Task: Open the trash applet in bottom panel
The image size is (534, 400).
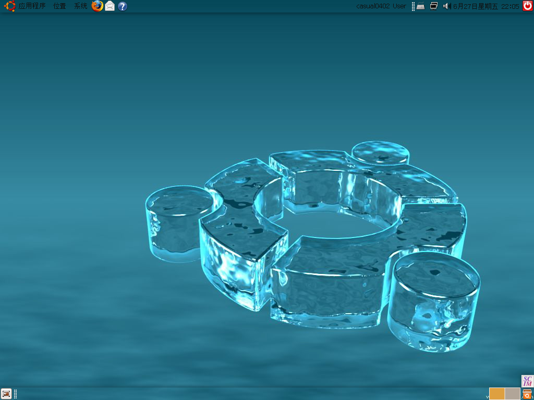Action: 527,394
